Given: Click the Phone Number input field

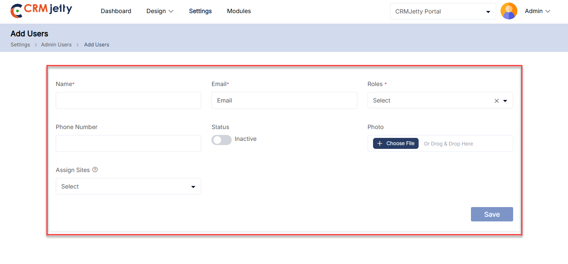Looking at the screenshot, I should point(128,143).
